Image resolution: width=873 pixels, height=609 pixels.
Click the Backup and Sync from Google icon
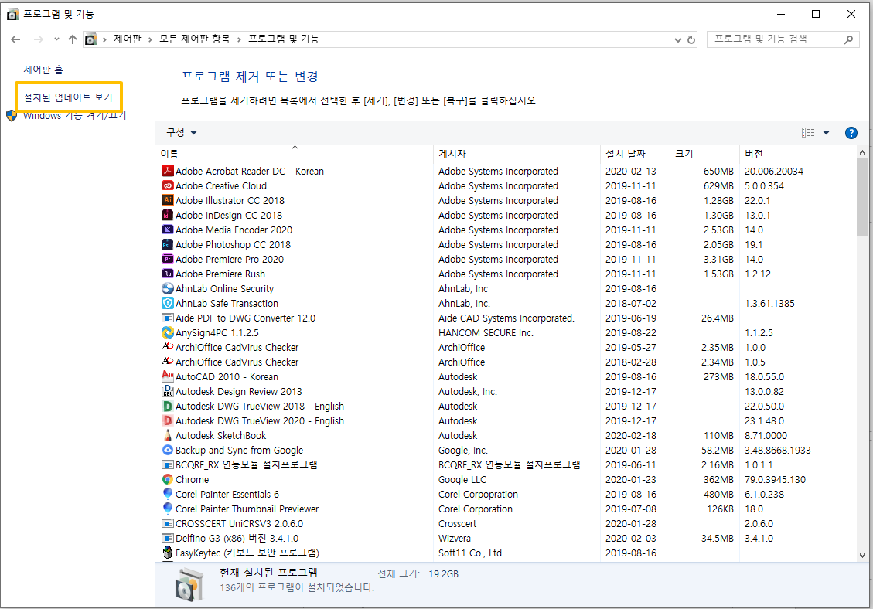click(168, 450)
